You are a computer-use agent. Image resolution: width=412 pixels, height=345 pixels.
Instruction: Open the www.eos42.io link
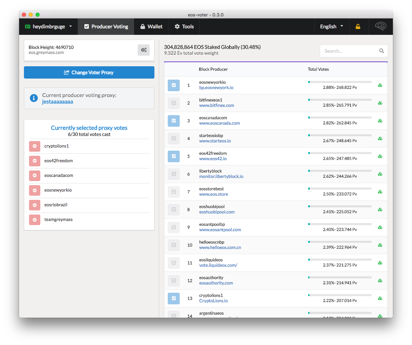[213, 159]
